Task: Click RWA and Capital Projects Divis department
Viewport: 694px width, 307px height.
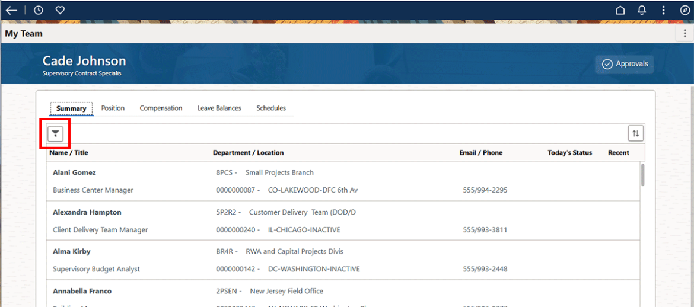Action: 294,251
